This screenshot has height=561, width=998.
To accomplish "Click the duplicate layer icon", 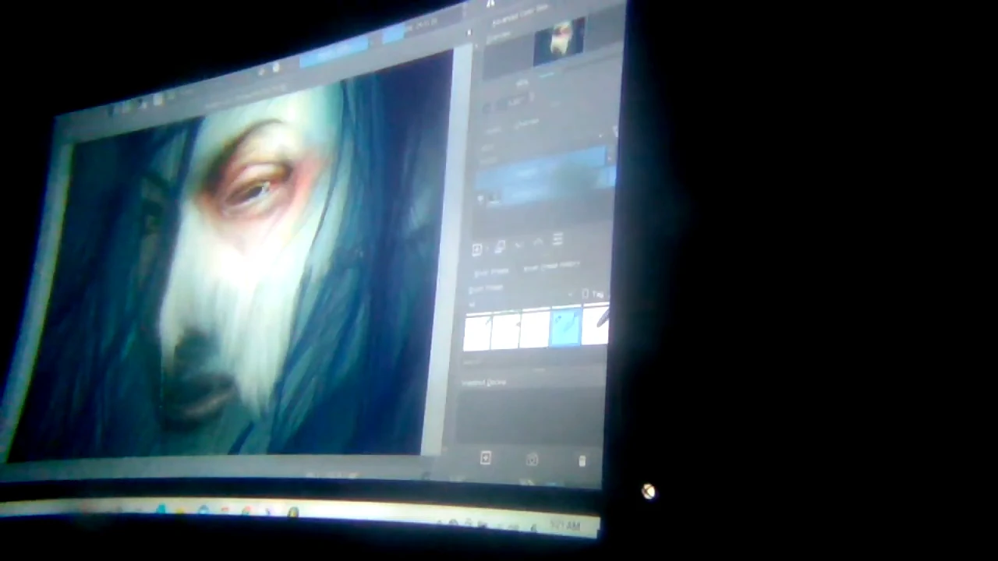I will pos(500,247).
